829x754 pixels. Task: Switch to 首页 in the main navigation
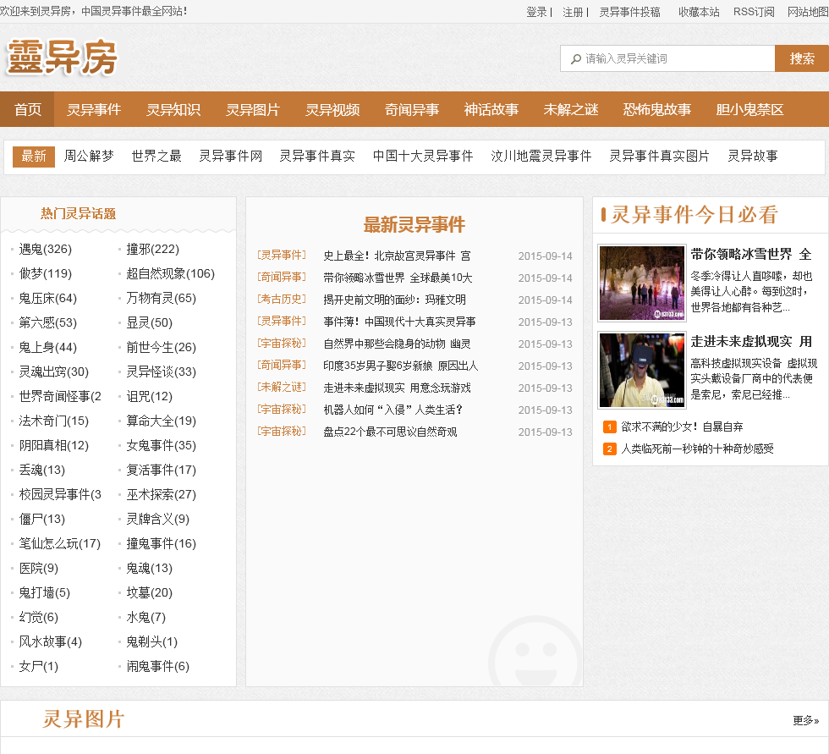(28, 110)
